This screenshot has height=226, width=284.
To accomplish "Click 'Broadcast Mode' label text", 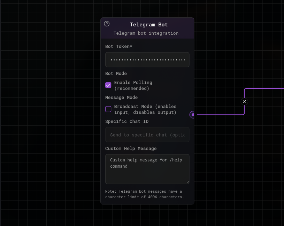I will point(145,109).
